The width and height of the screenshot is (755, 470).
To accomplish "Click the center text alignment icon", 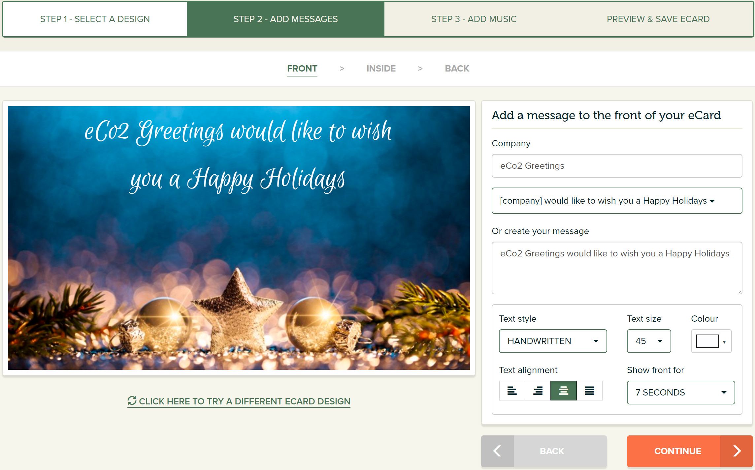I will point(563,391).
